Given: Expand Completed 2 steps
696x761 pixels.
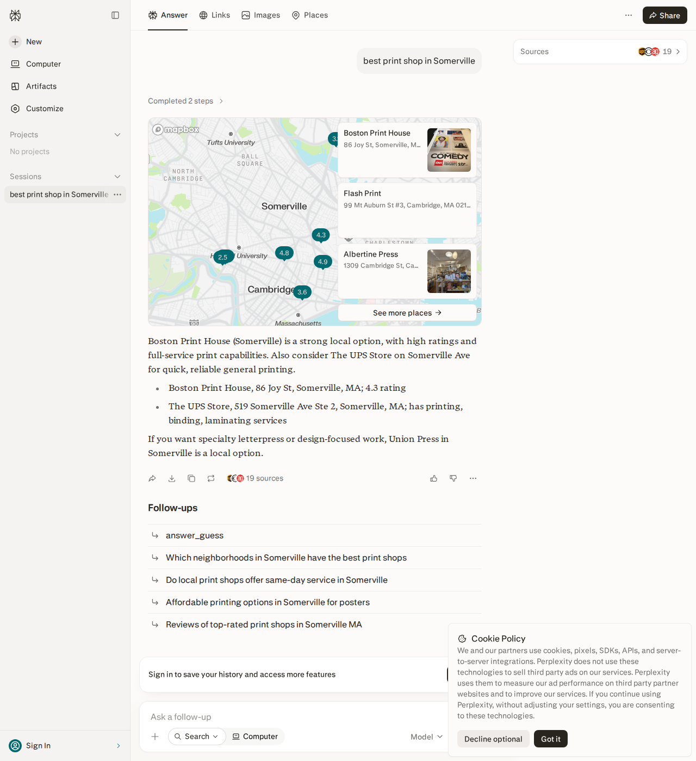Looking at the screenshot, I should point(185,101).
